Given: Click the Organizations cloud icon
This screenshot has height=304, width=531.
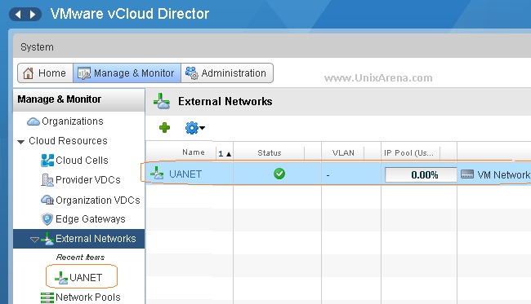Looking at the screenshot, I should tap(33, 121).
